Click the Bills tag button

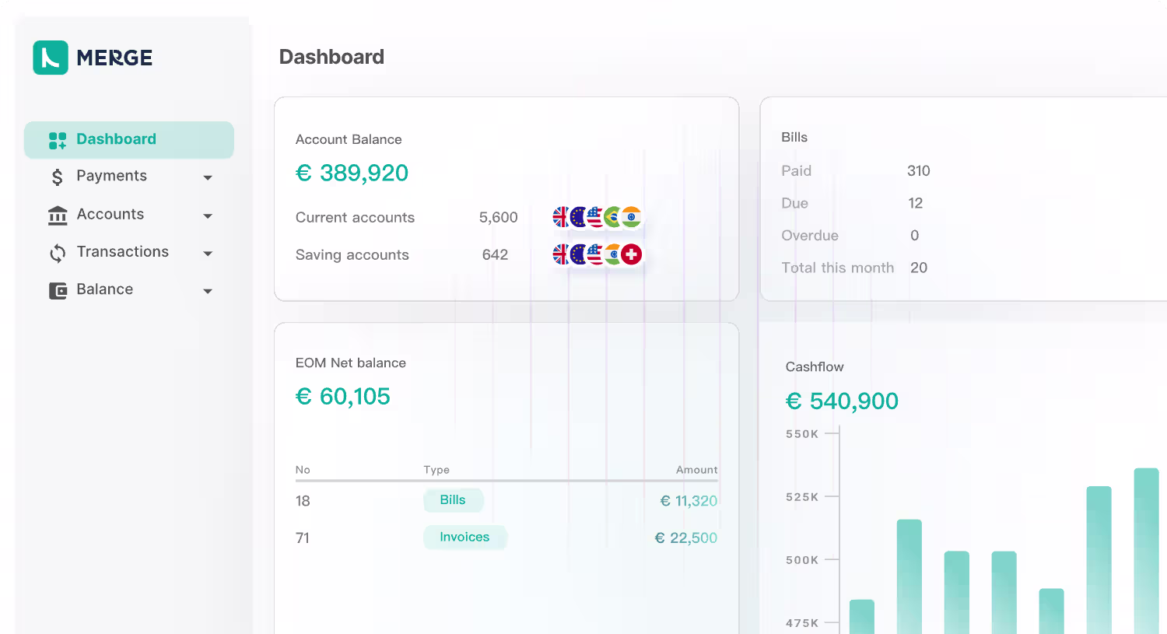click(453, 500)
